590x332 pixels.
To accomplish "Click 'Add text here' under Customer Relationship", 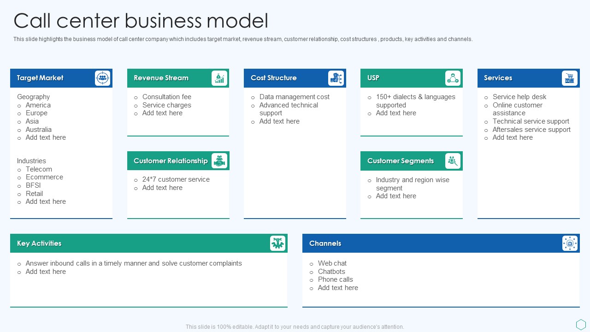I will (162, 188).
